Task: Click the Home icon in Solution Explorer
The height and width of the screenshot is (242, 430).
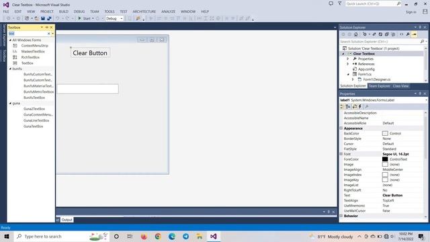Action: (356, 34)
